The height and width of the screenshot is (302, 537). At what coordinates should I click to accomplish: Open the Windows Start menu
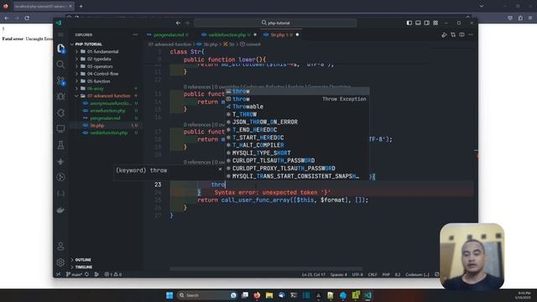pyautogui.click(x=169, y=295)
